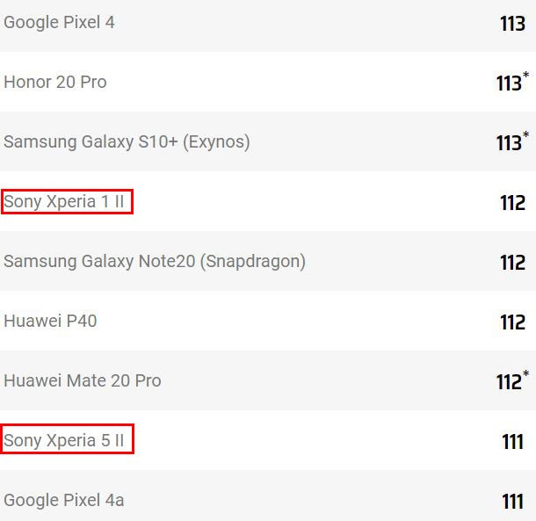
Task: Click the Honor 20 Pro link
Action: 55,83
